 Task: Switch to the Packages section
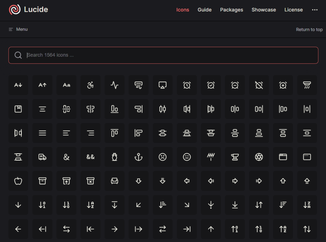pos(231,10)
